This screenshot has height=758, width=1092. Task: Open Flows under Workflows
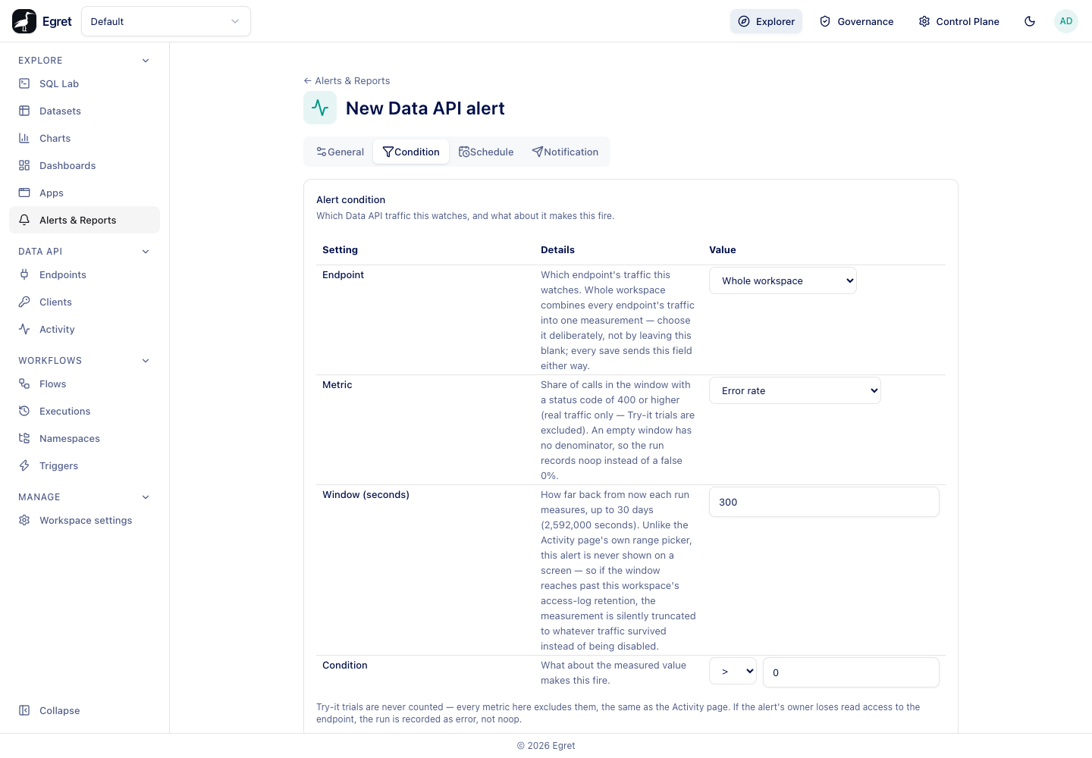coord(84,384)
